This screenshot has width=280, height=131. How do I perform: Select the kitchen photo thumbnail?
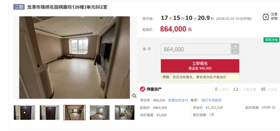(x=125, y=112)
